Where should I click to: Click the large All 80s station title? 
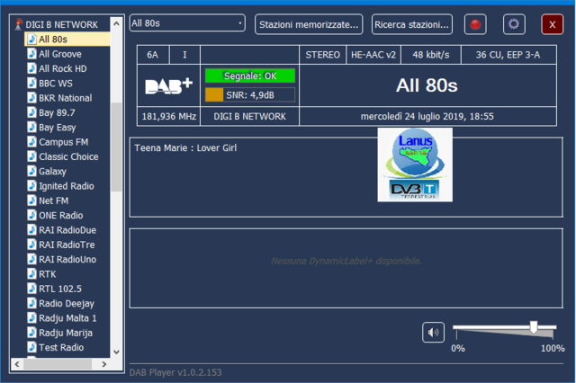coord(427,85)
